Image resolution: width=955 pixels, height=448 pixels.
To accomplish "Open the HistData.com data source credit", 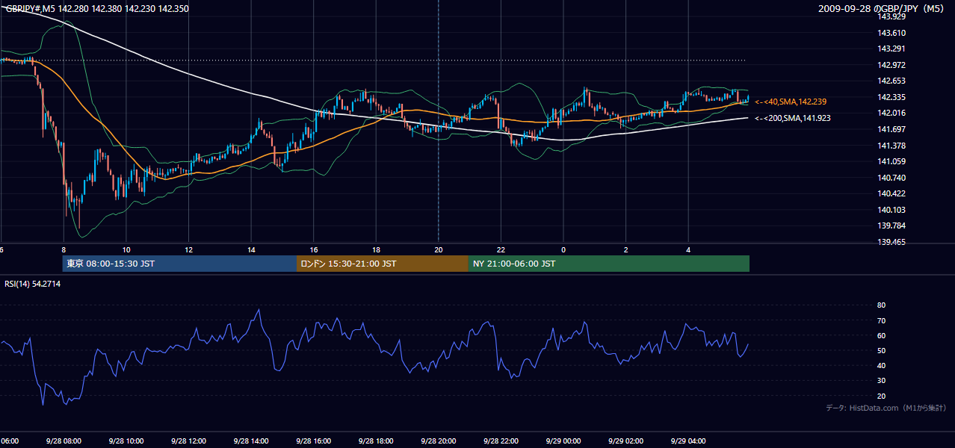I will [886, 408].
